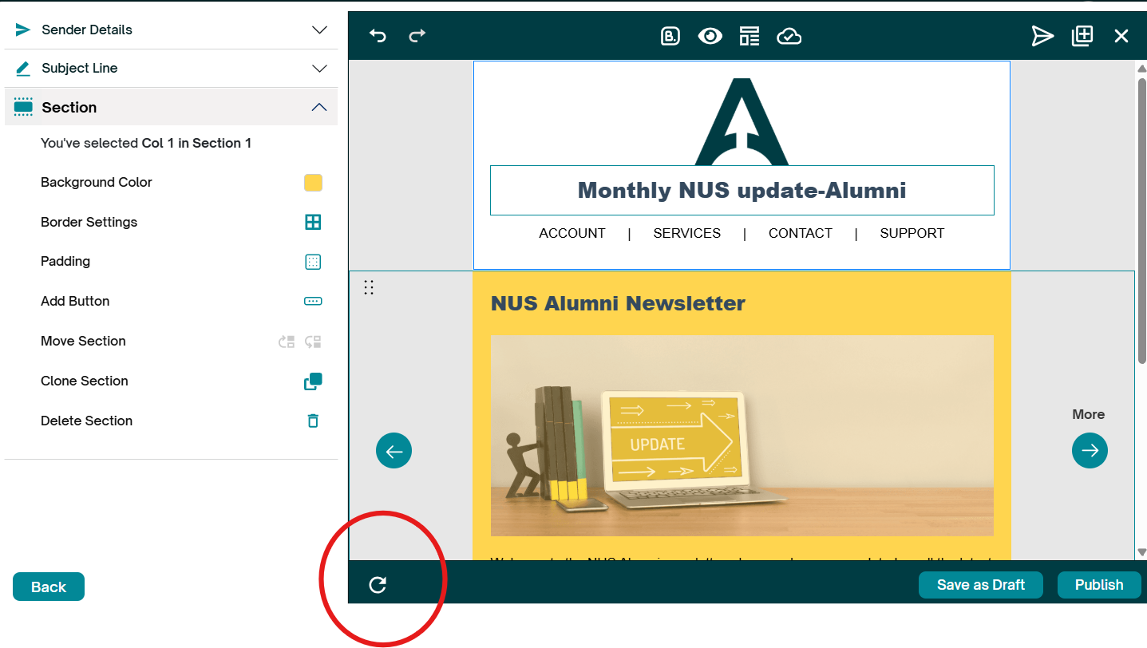Click the add/duplicate plus icon in toolbar
This screenshot has width=1147, height=648.
(x=1082, y=36)
